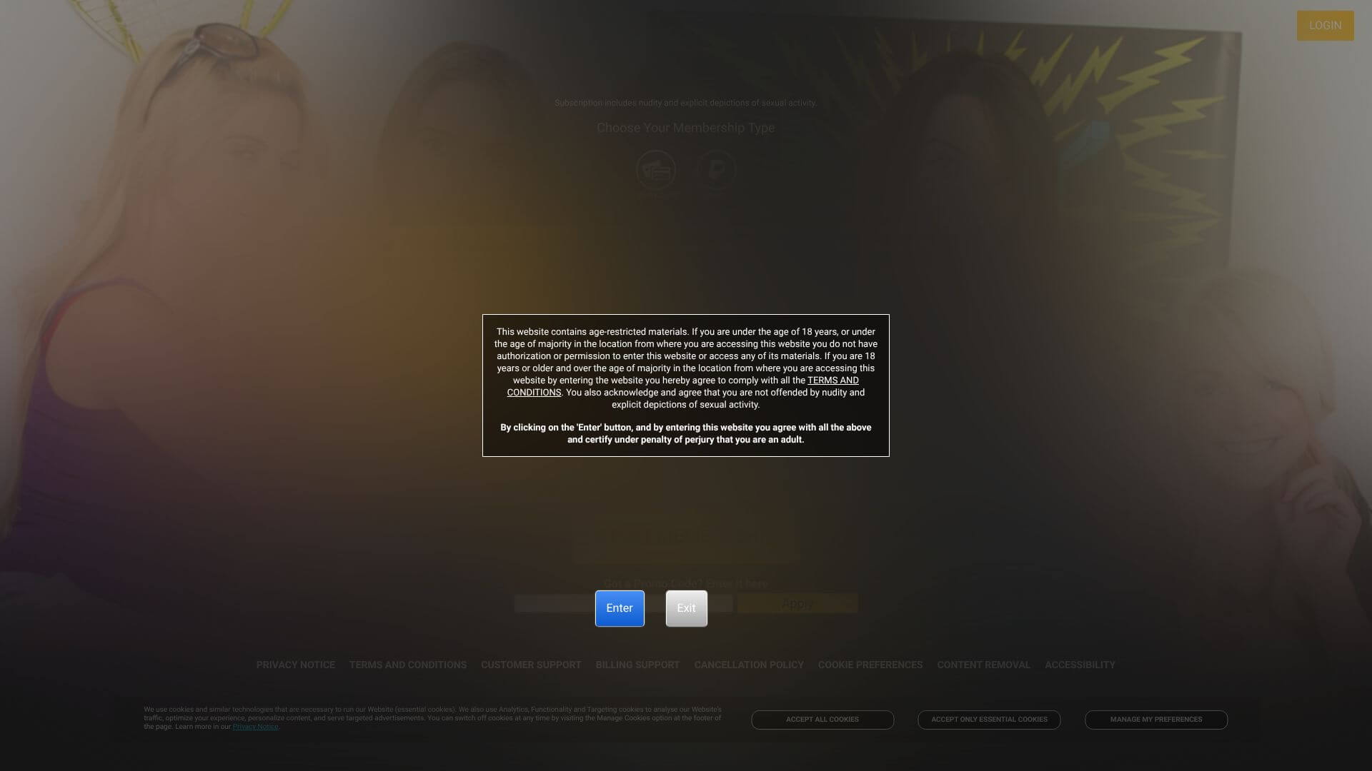Open the Privacy Notice link in cookie text
This screenshot has height=771, width=1372.
click(255, 726)
